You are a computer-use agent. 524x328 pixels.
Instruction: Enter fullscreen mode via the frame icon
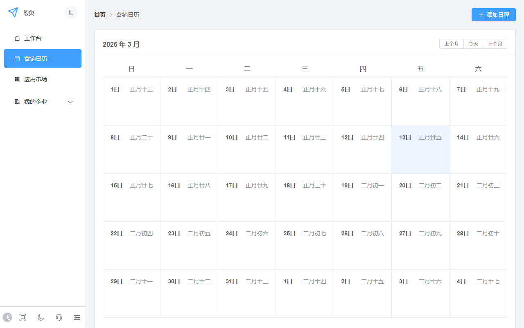[23, 317]
